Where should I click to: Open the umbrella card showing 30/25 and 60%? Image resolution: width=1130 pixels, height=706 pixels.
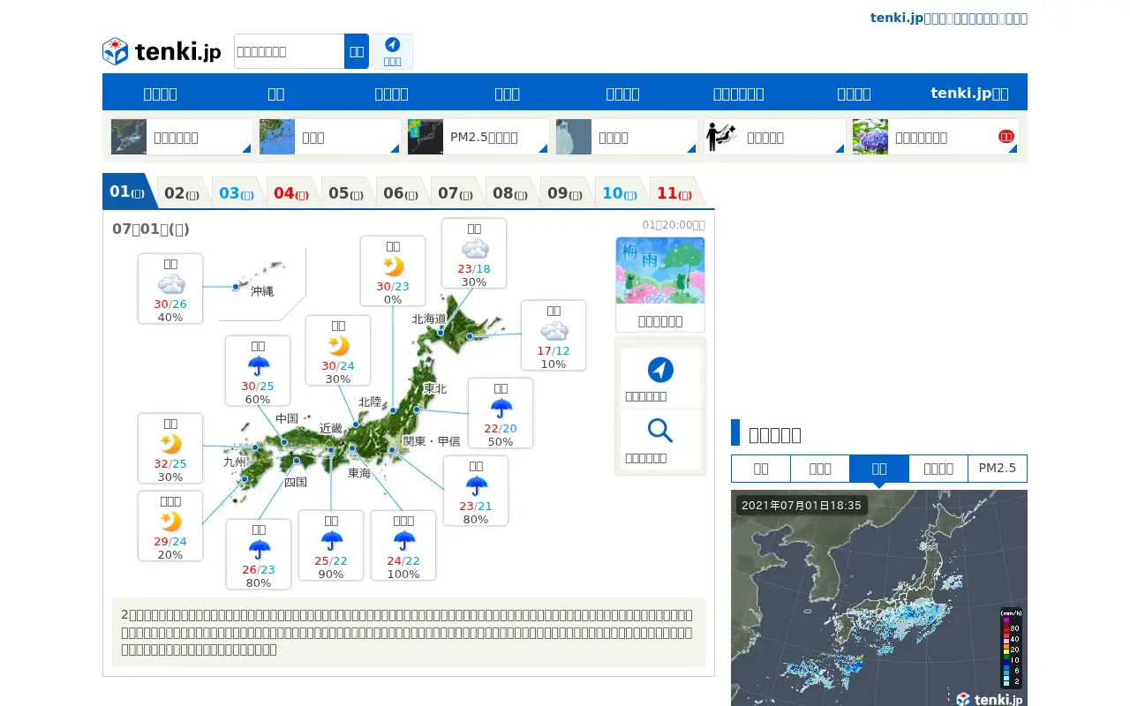click(x=258, y=371)
